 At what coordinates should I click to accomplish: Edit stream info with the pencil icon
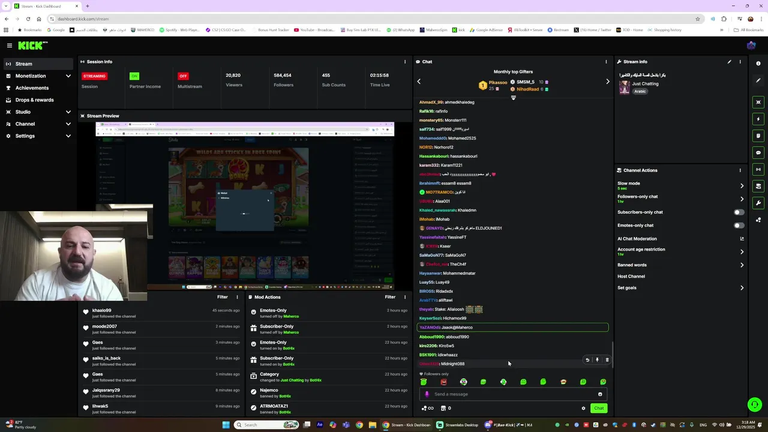730,62
